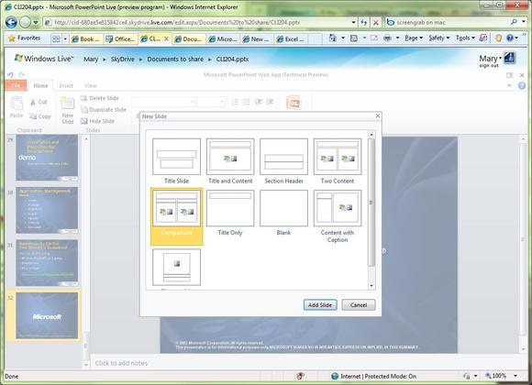The height and width of the screenshot is (385, 532).
Task: Click Delete Slide in ribbon
Action: point(100,98)
